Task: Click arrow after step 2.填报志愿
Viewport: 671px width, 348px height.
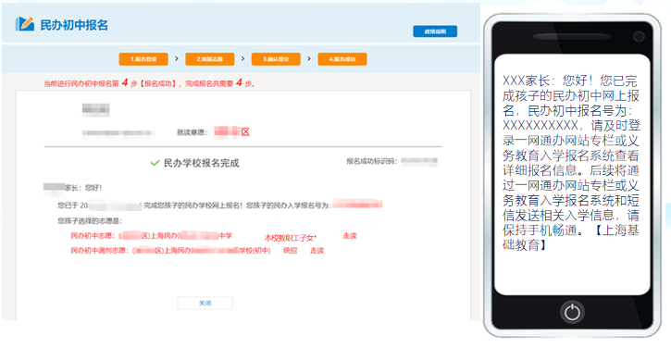Action: coord(242,58)
